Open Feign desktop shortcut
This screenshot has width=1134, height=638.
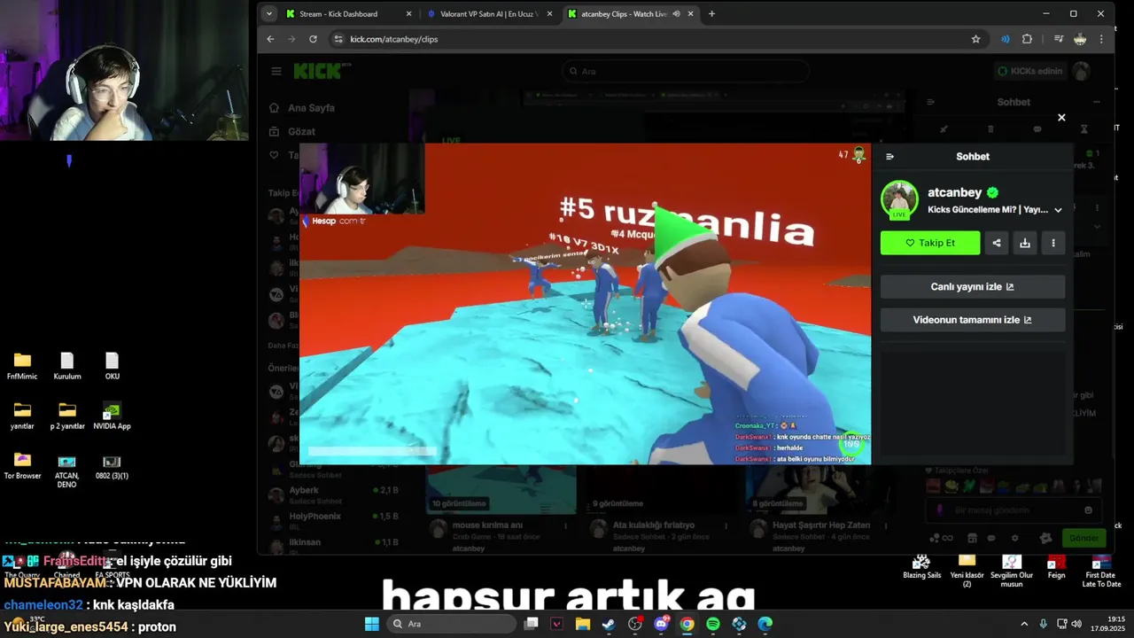(x=1056, y=567)
